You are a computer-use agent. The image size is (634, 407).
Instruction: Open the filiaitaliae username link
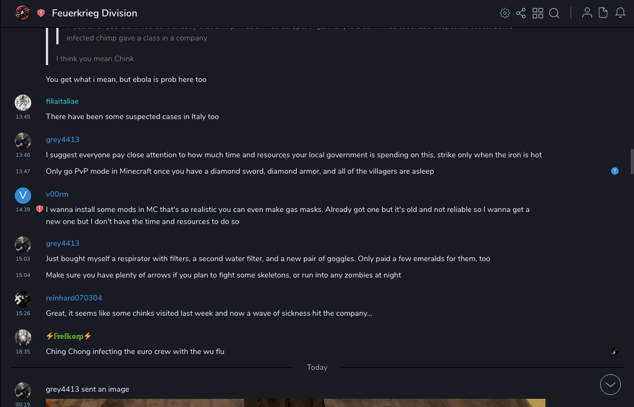[62, 102]
